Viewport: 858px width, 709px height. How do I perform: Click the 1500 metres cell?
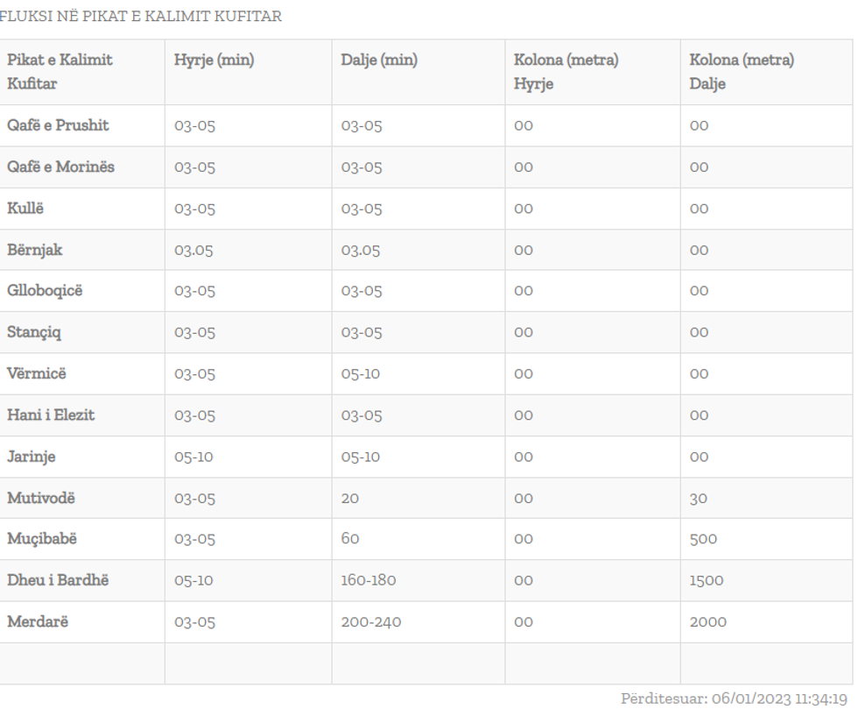pos(707,580)
